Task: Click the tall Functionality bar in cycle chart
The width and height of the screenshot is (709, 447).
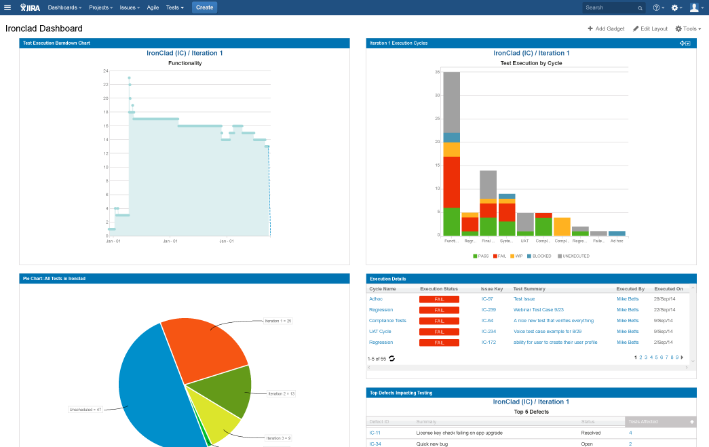Action: tap(451, 154)
